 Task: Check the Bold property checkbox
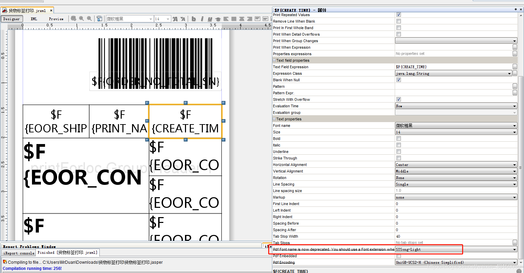click(x=399, y=139)
